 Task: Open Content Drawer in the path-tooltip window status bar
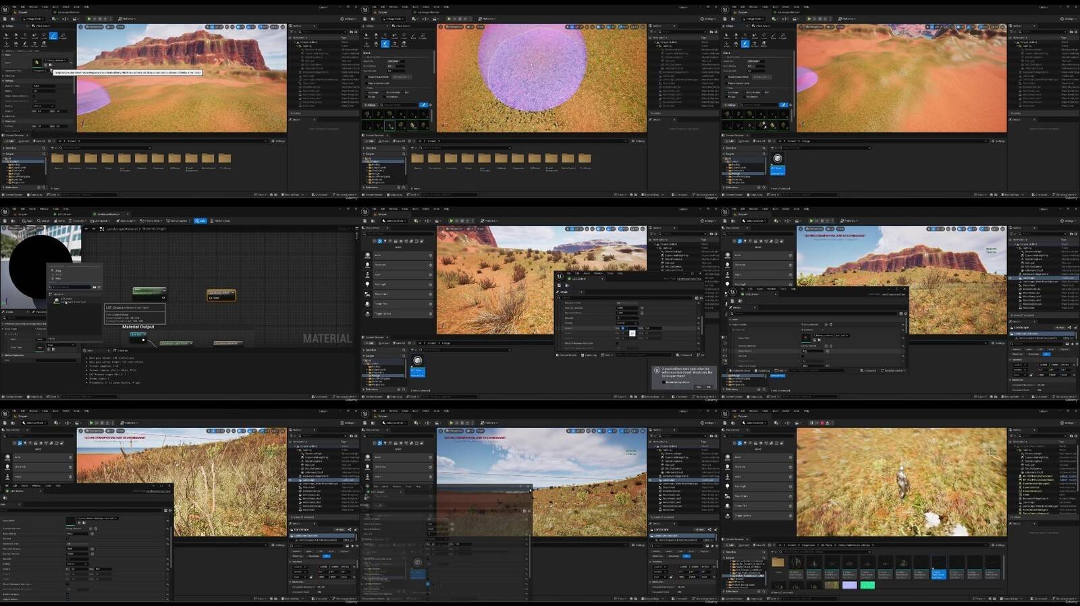pos(13,195)
